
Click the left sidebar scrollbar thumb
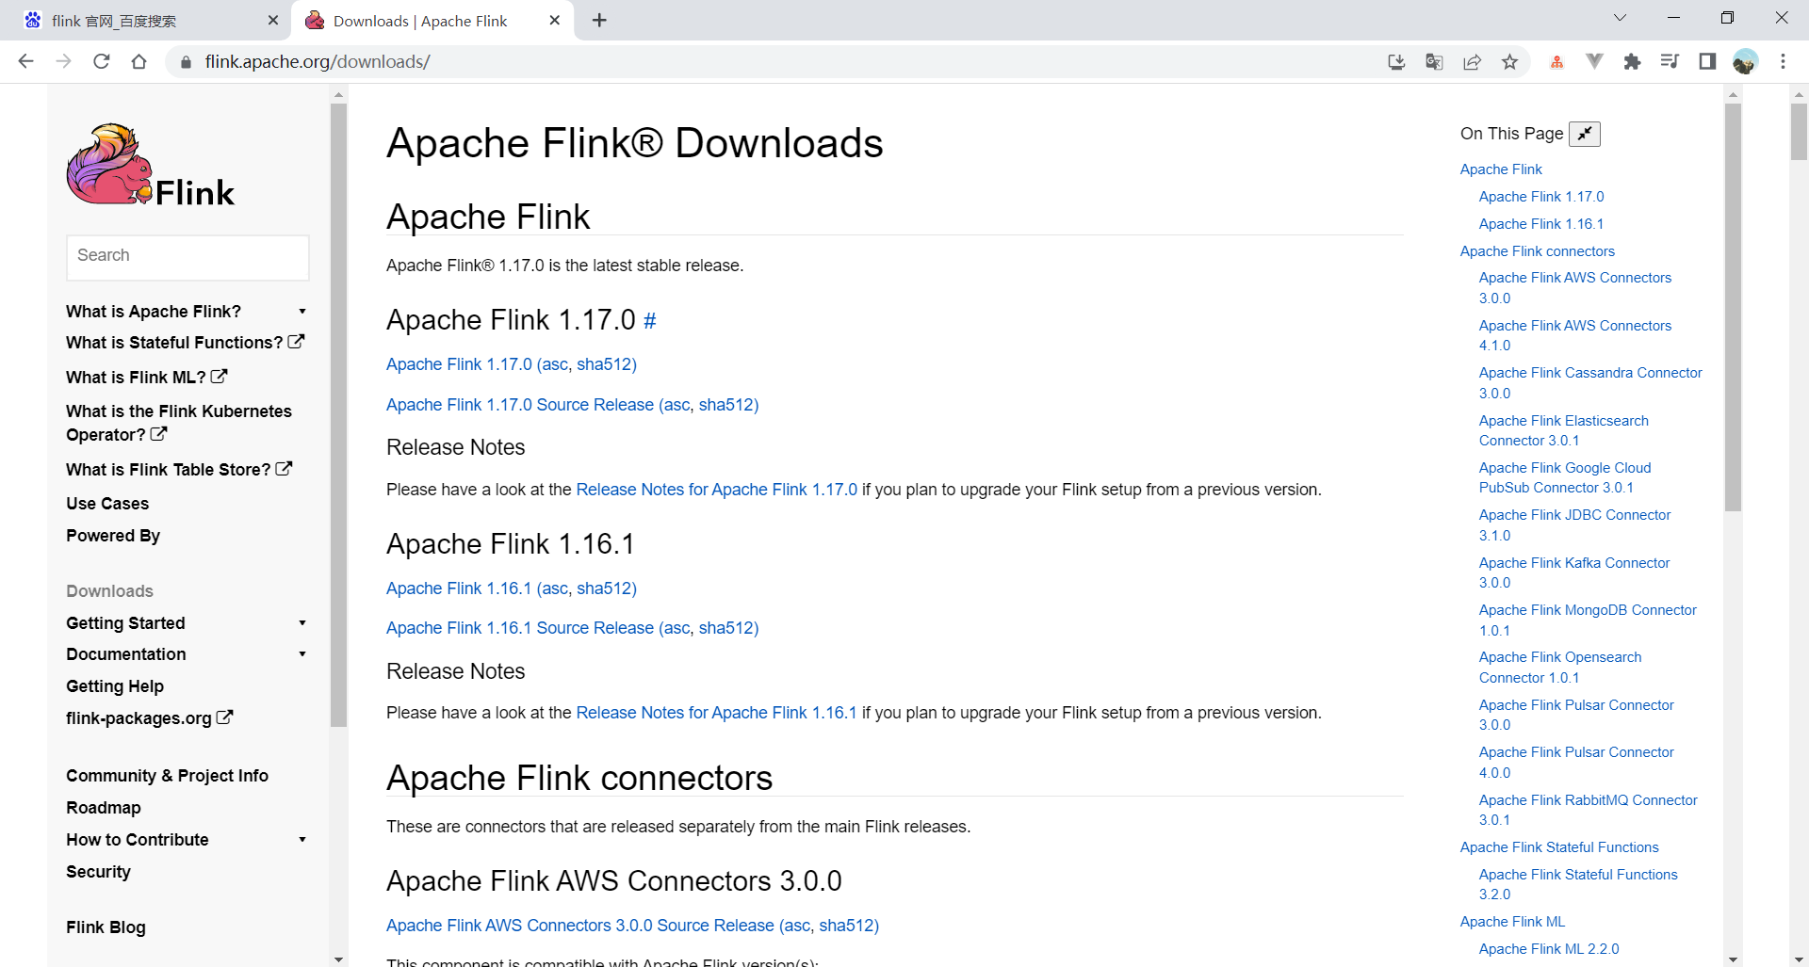(339, 414)
